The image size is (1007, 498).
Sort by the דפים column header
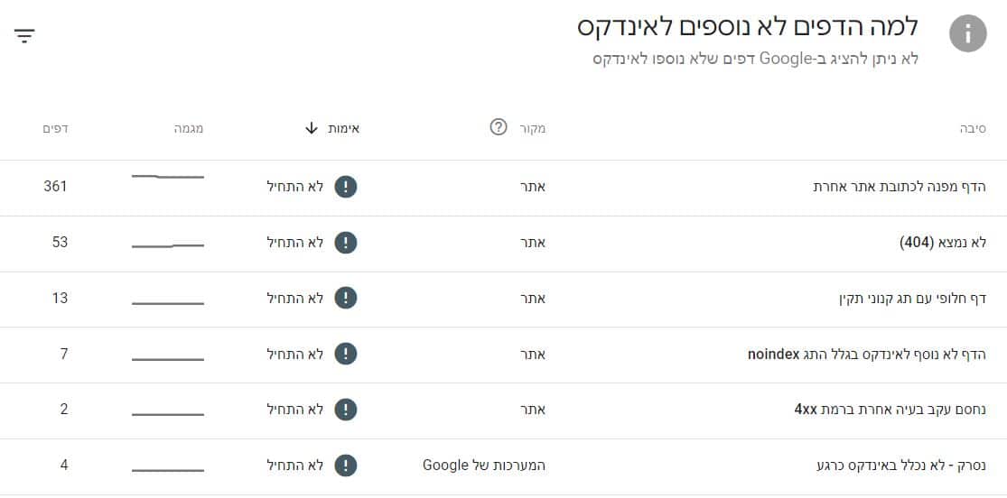[x=55, y=128]
